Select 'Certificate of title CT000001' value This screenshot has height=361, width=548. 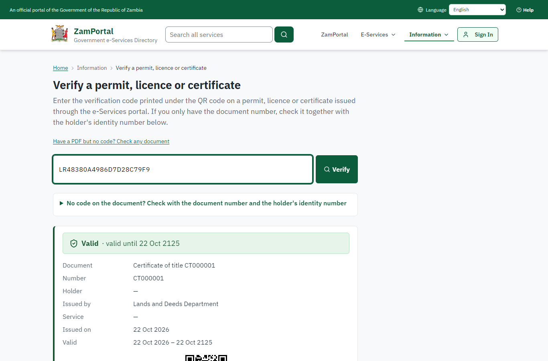174,266
